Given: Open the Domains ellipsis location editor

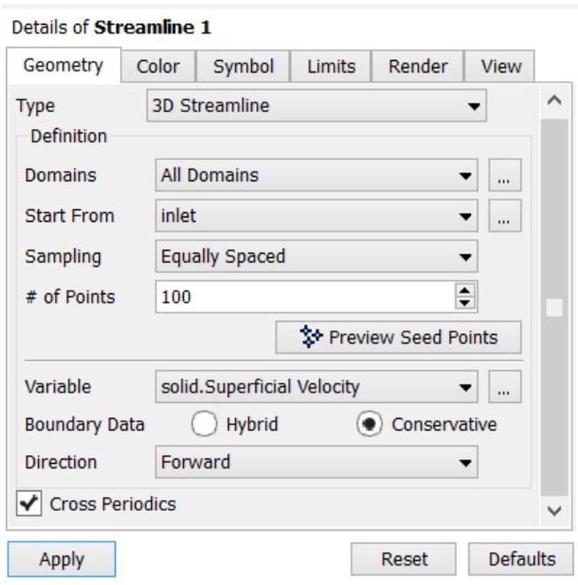Looking at the screenshot, I should [x=505, y=175].
